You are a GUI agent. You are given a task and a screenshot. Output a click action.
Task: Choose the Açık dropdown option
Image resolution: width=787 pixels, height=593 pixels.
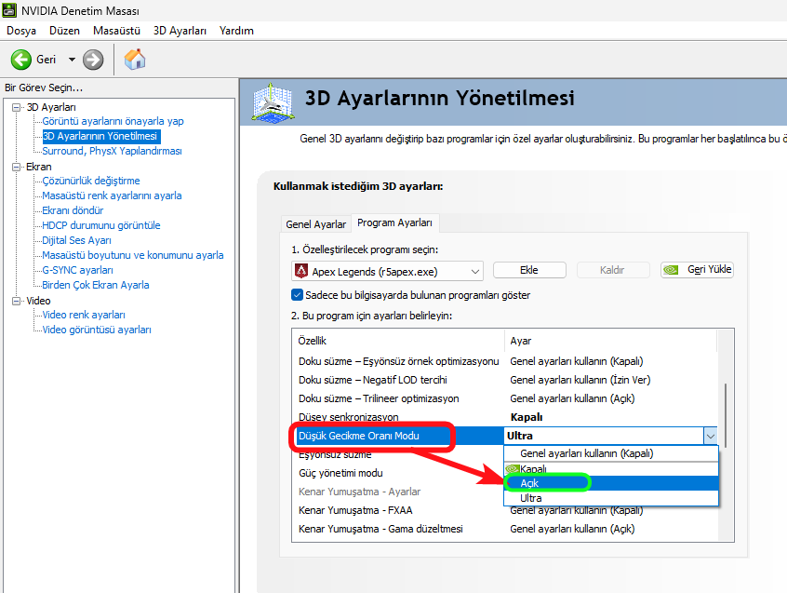pyautogui.click(x=611, y=483)
